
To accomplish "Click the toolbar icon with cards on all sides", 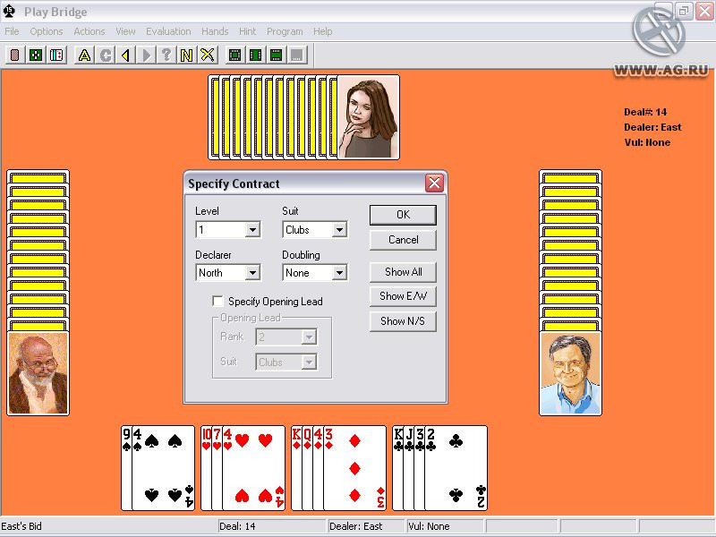I will coord(234,55).
